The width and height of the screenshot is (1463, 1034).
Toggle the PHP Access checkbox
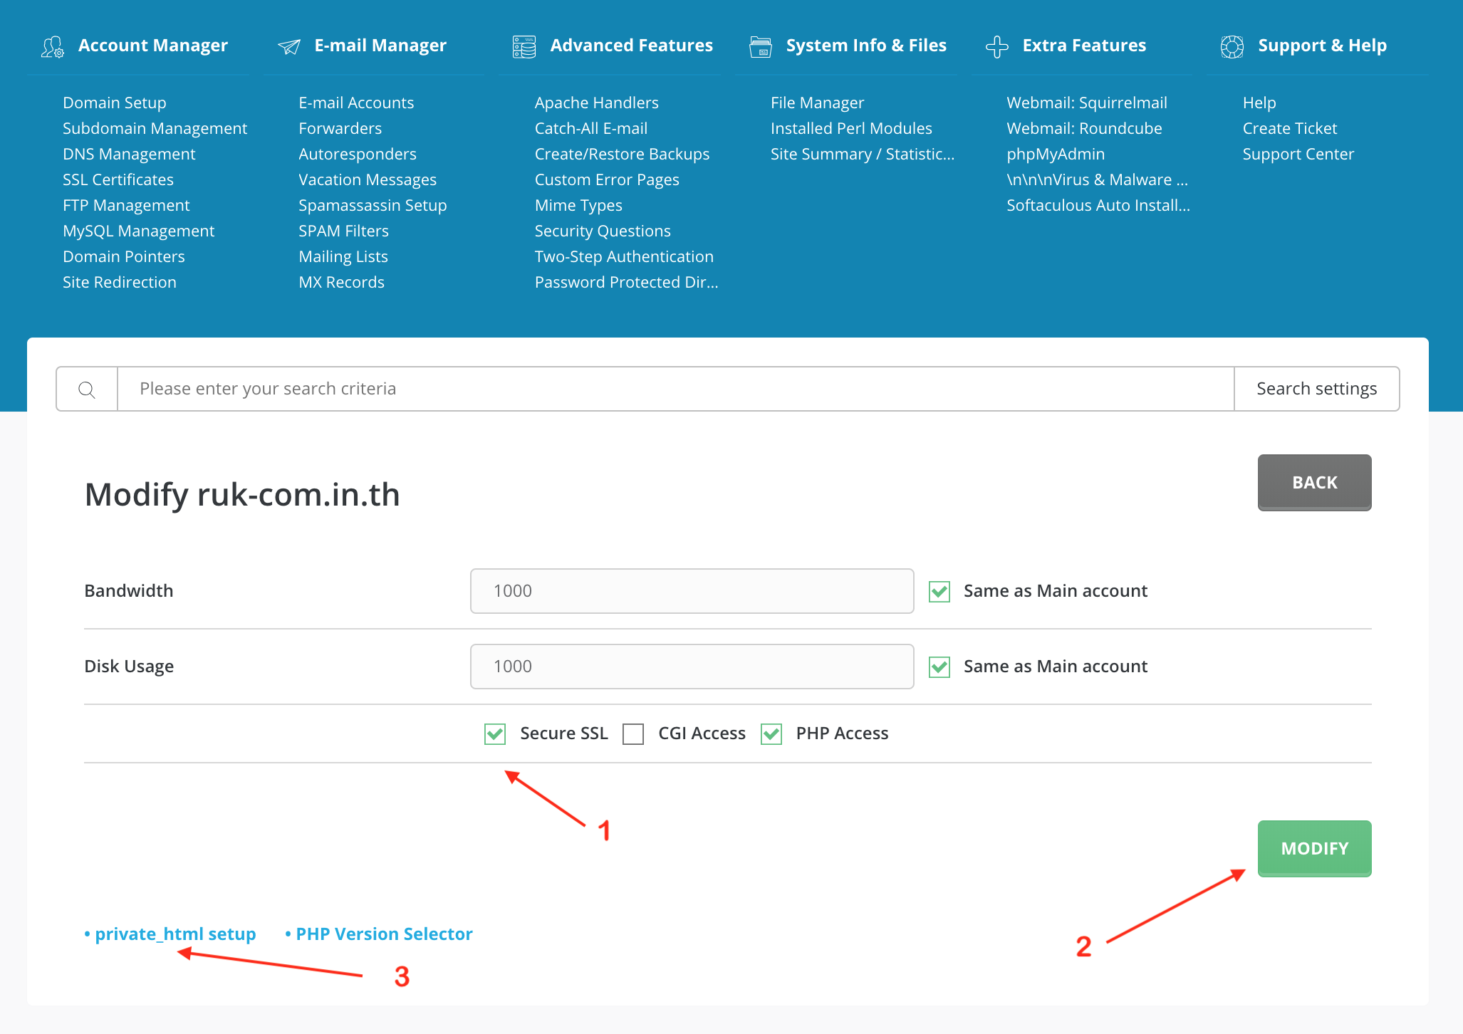(x=771, y=733)
